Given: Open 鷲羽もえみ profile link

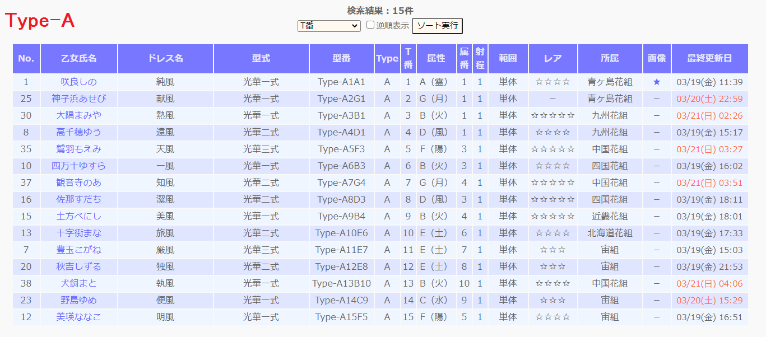Looking at the screenshot, I should coord(79,149).
